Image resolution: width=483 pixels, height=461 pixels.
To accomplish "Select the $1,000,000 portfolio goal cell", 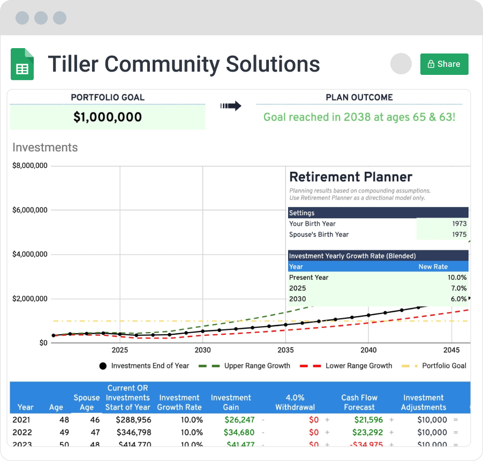I will point(108,117).
